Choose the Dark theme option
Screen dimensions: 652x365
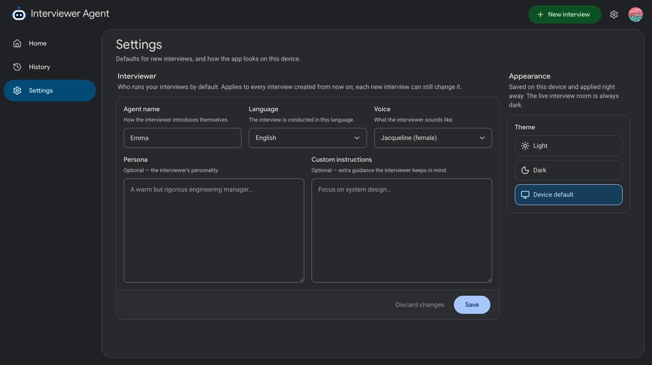pos(569,170)
